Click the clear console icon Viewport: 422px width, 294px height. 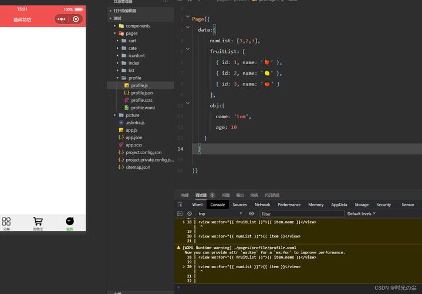(189, 214)
